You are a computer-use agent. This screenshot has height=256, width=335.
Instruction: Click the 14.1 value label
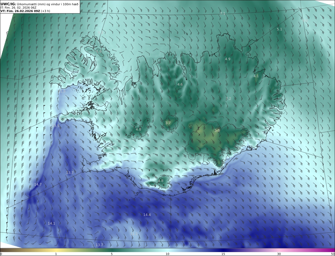52,224
